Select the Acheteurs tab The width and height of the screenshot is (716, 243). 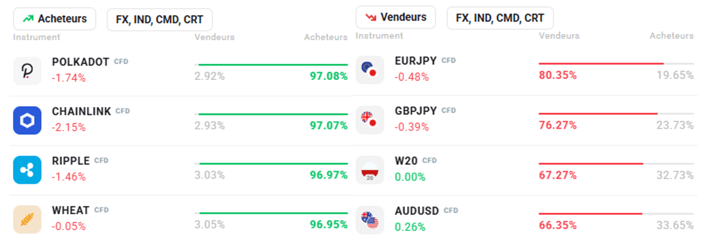(x=55, y=19)
